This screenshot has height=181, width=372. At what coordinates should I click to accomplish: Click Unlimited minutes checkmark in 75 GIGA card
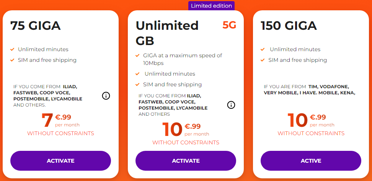(13, 50)
